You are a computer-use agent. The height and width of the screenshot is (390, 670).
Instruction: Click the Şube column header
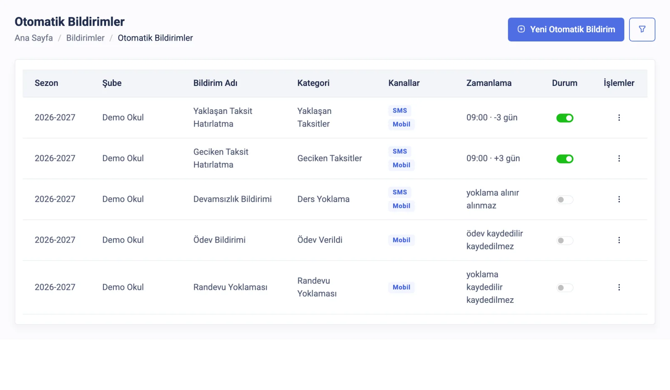click(112, 83)
